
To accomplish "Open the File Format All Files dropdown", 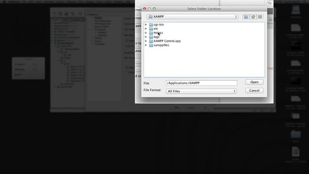I will (x=201, y=91).
